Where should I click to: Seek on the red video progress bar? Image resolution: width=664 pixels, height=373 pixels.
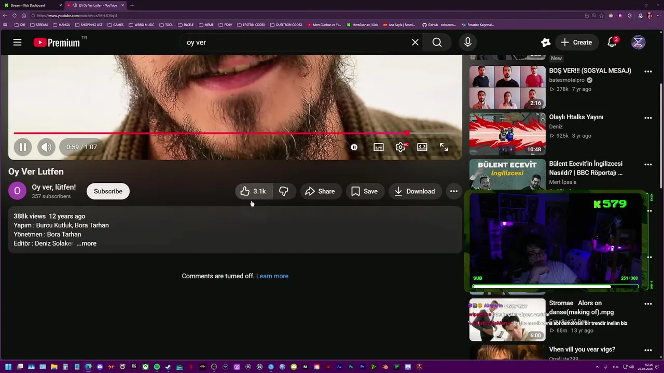tap(235, 133)
